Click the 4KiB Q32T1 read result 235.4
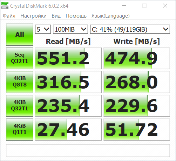 coord(68,106)
